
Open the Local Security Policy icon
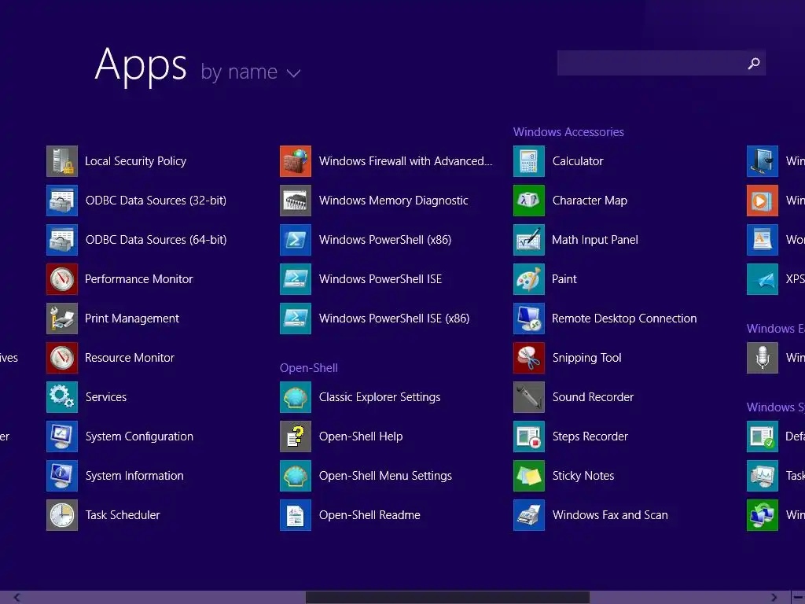[x=62, y=161]
